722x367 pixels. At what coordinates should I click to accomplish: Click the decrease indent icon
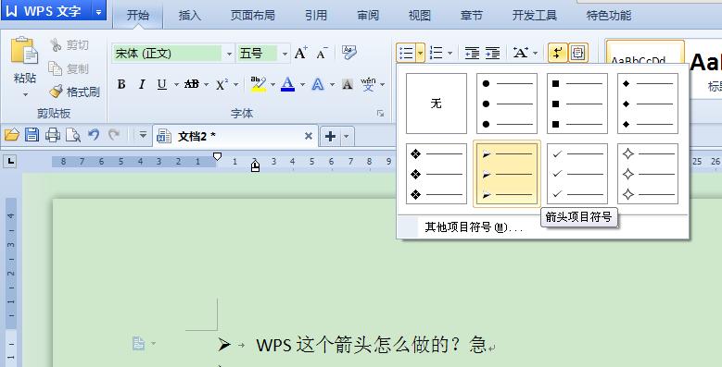click(x=472, y=53)
